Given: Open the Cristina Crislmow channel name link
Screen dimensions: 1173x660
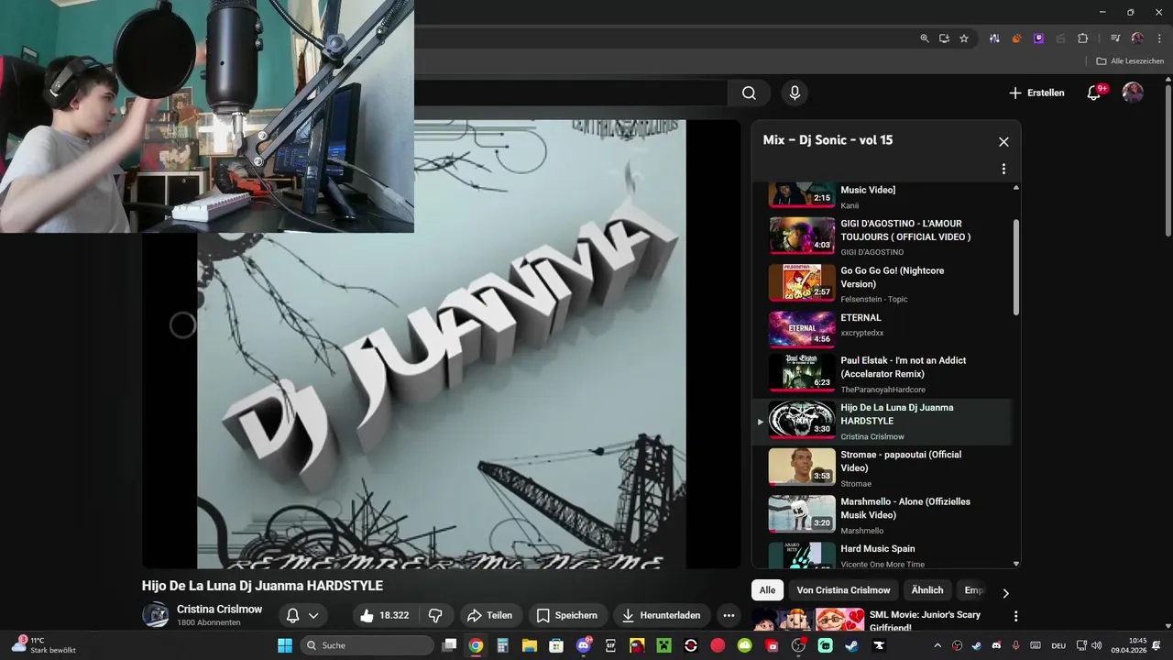Looking at the screenshot, I should coord(219,610).
